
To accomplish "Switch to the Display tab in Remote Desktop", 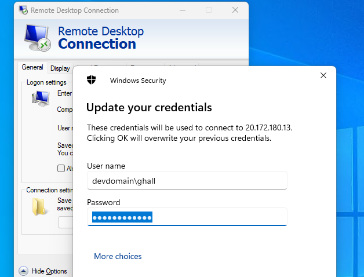I will (x=60, y=68).
